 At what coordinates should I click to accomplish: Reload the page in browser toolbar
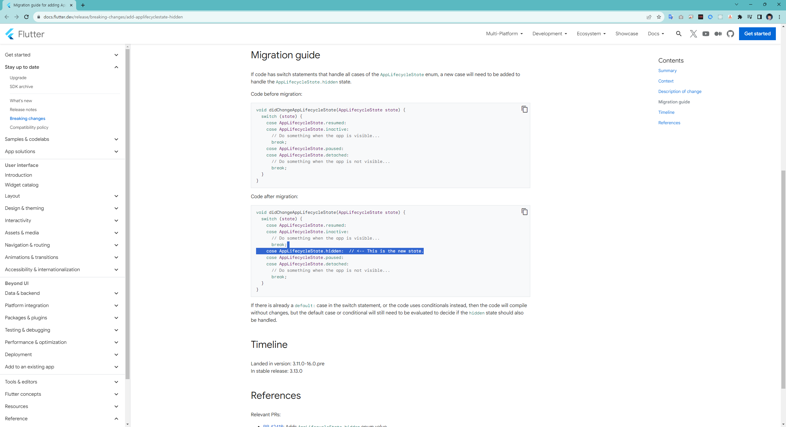click(x=26, y=17)
